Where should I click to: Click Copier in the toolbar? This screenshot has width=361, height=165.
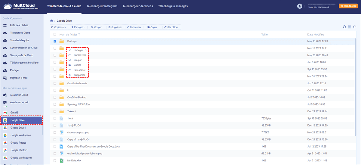(152, 27)
